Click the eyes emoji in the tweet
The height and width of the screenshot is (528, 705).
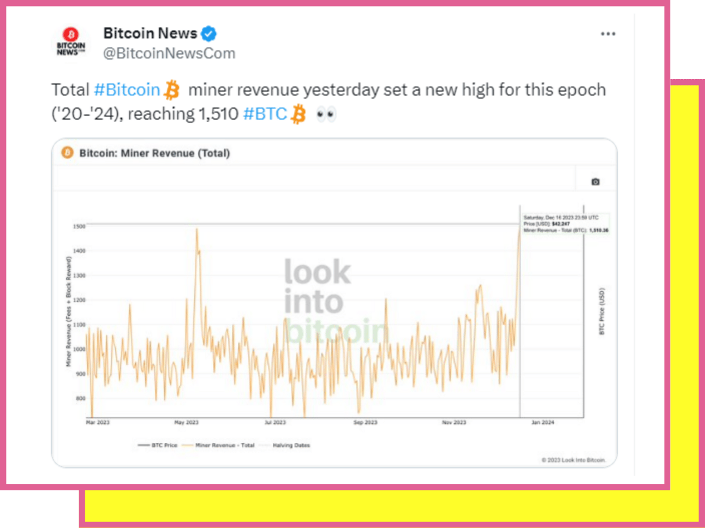326,115
